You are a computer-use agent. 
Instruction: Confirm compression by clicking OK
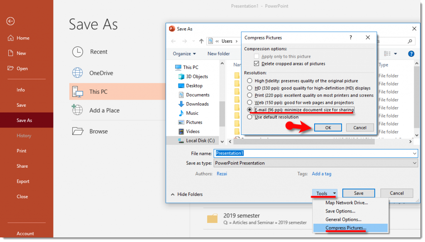point(328,127)
